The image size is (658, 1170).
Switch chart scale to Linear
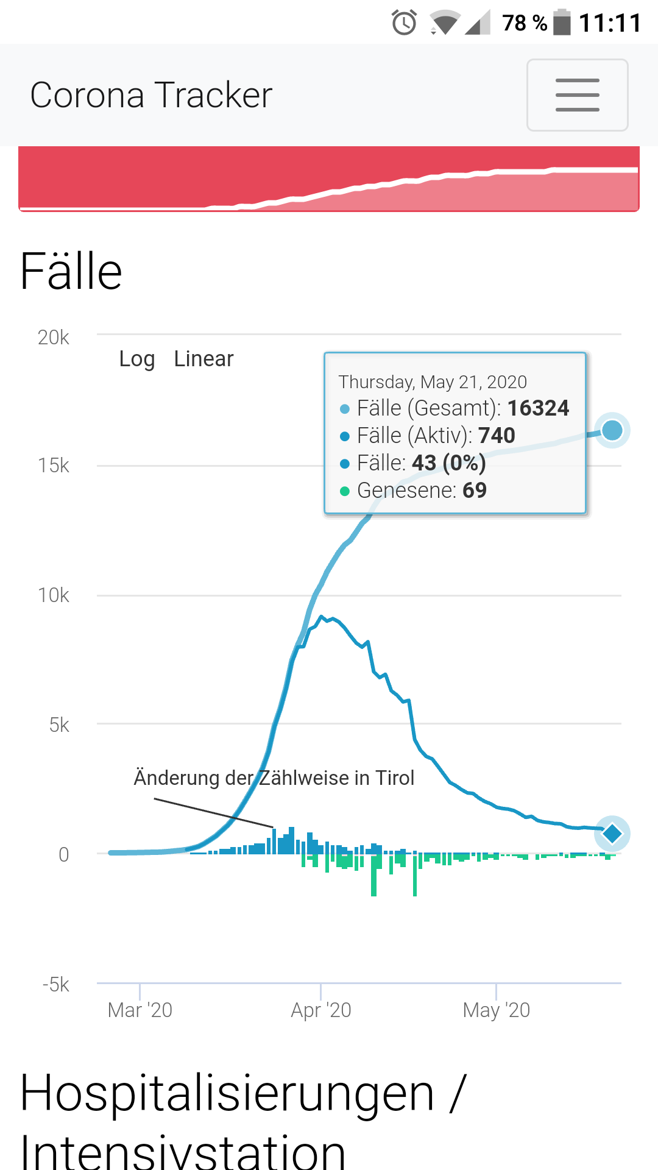(203, 359)
